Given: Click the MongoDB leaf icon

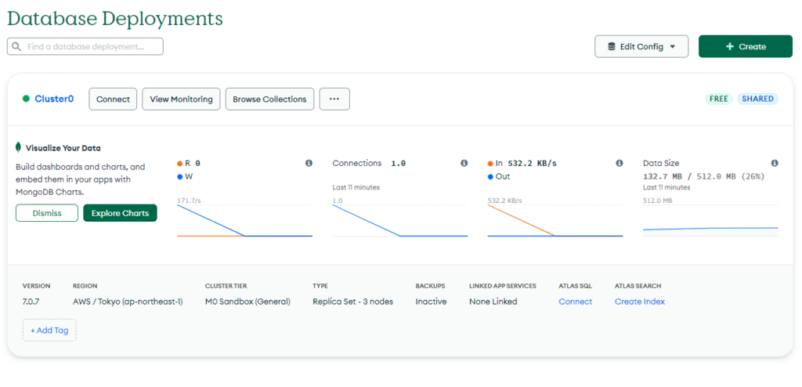Looking at the screenshot, I should pos(19,148).
